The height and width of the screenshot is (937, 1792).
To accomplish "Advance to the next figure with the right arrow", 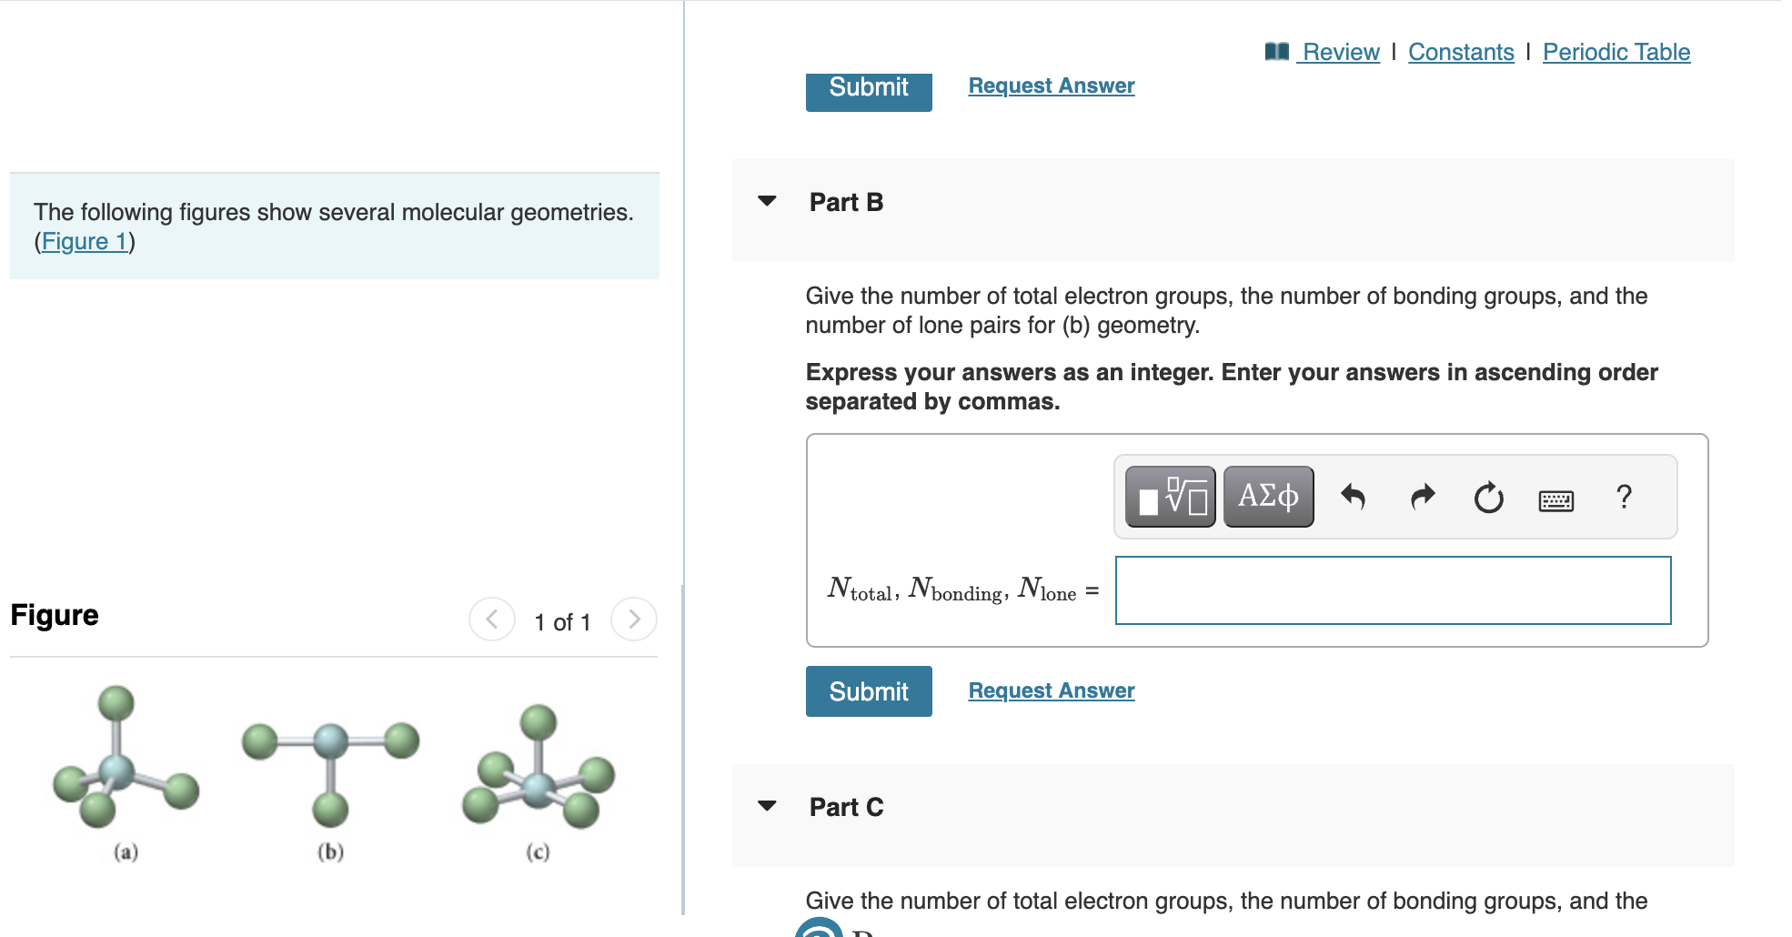I will click(x=633, y=619).
